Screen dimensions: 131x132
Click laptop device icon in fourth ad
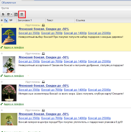(x=43, y=110)
